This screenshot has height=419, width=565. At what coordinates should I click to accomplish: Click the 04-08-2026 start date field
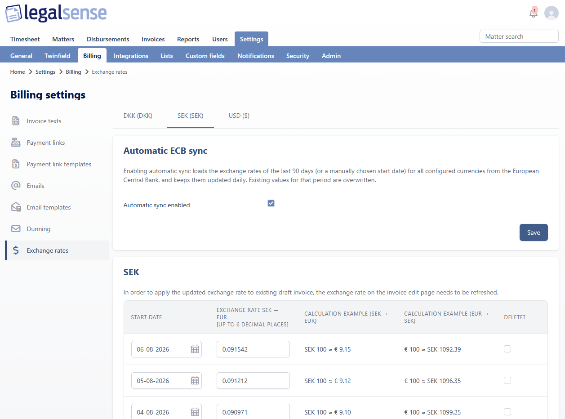pyautogui.click(x=166, y=411)
